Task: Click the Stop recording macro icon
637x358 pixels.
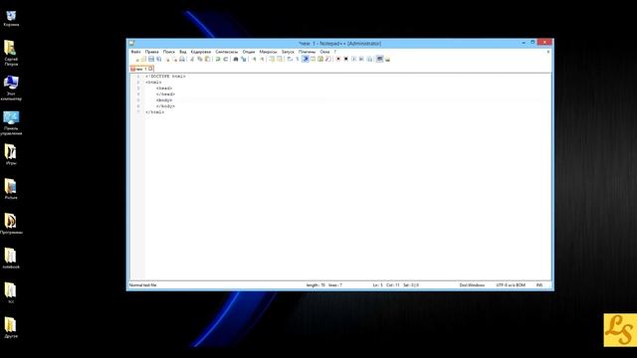Action: [345, 60]
